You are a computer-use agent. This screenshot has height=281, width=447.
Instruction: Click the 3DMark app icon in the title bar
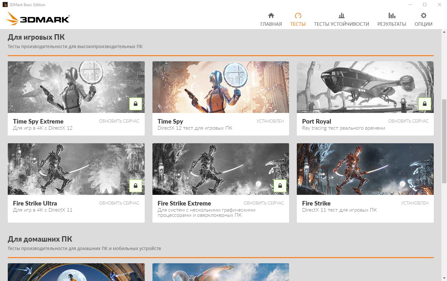click(x=5, y=5)
